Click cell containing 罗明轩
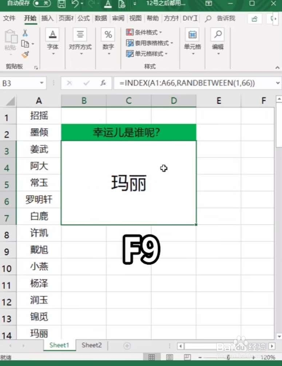This screenshot has width=282, height=366. tap(39, 200)
